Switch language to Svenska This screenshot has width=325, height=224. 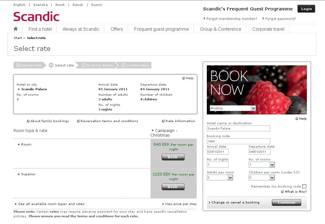click(x=40, y=5)
